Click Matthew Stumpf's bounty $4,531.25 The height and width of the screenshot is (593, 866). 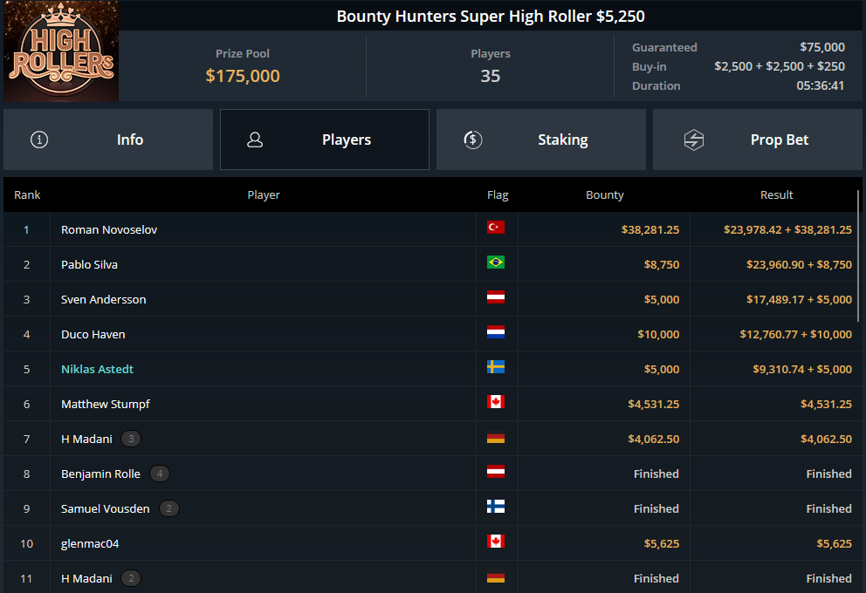653,404
